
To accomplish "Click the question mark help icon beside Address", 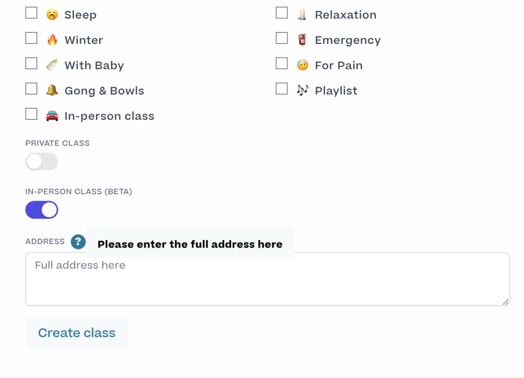I will [78, 241].
